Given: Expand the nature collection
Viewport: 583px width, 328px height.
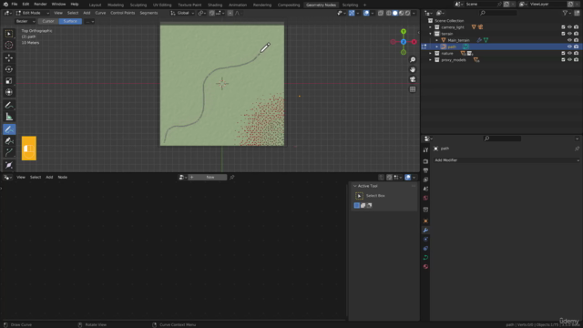Looking at the screenshot, I should click(x=431, y=53).
